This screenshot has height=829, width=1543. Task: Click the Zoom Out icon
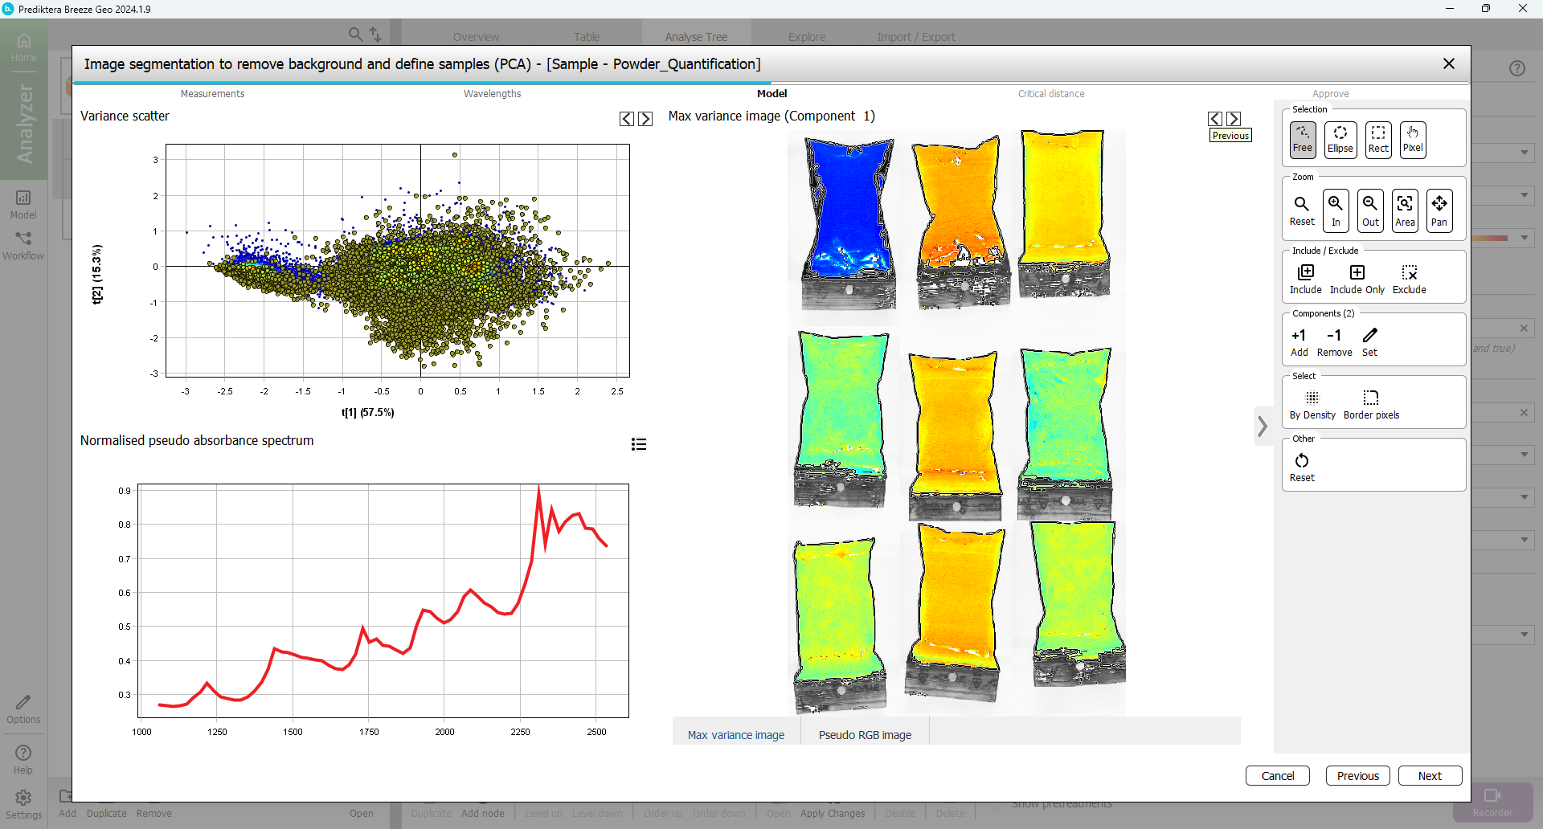click(1370, 210)
